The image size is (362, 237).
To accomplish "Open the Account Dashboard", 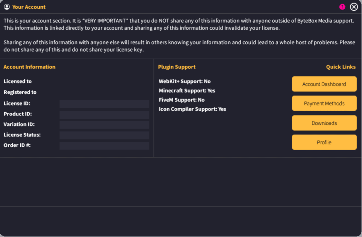I will click(x=324, y=84).
